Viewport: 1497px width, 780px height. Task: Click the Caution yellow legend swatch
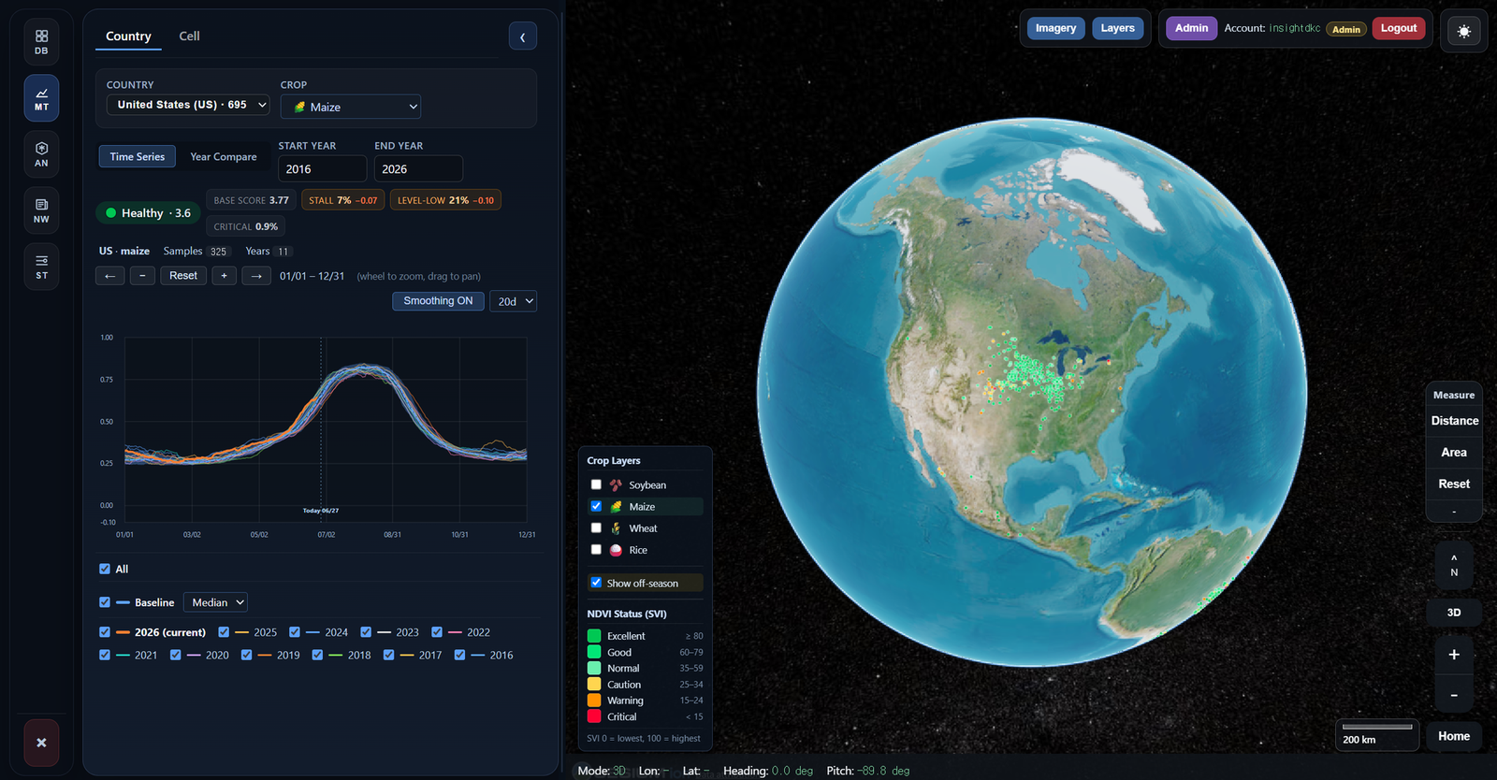tap(594, 685)
